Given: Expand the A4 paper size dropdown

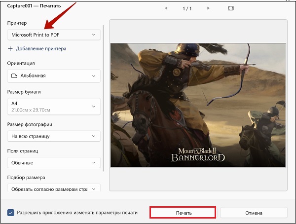Looking at the screenshot, I should pyautogui.click(x=54, y=107).
